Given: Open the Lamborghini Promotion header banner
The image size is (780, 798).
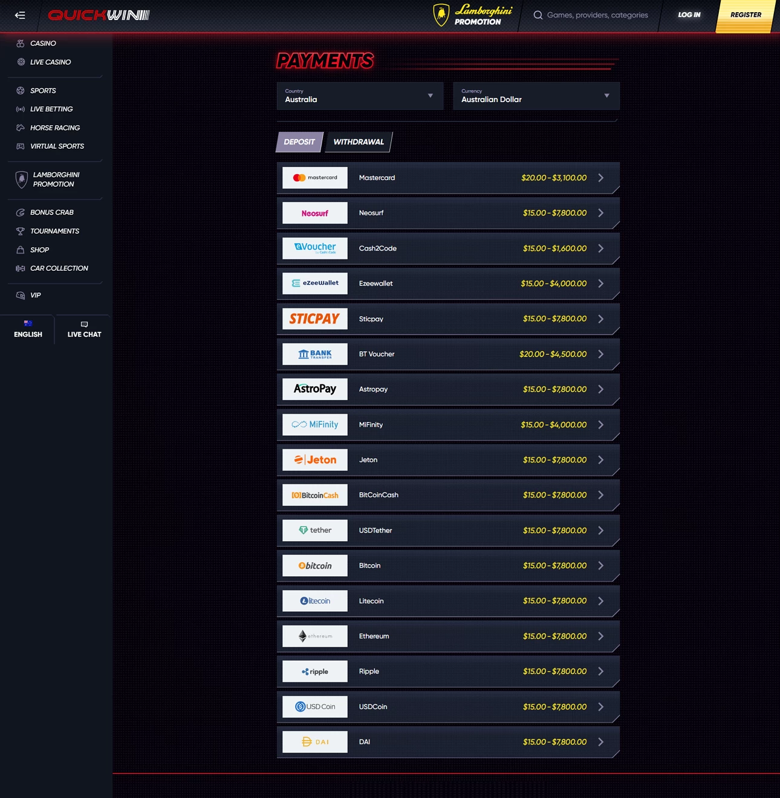Looking at the screenshot, I should pos(473,15).
